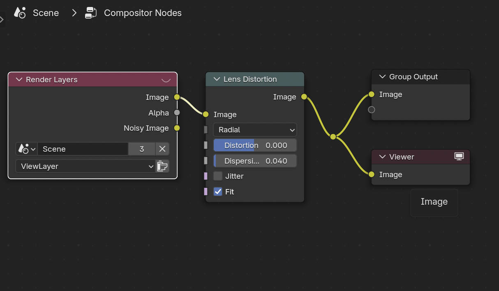Collapse the Lens Distortion node via its chevron

pos(217,79)
